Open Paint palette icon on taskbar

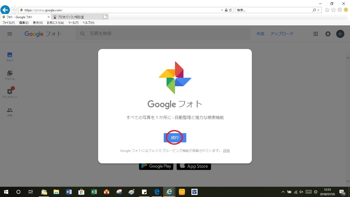132,192
